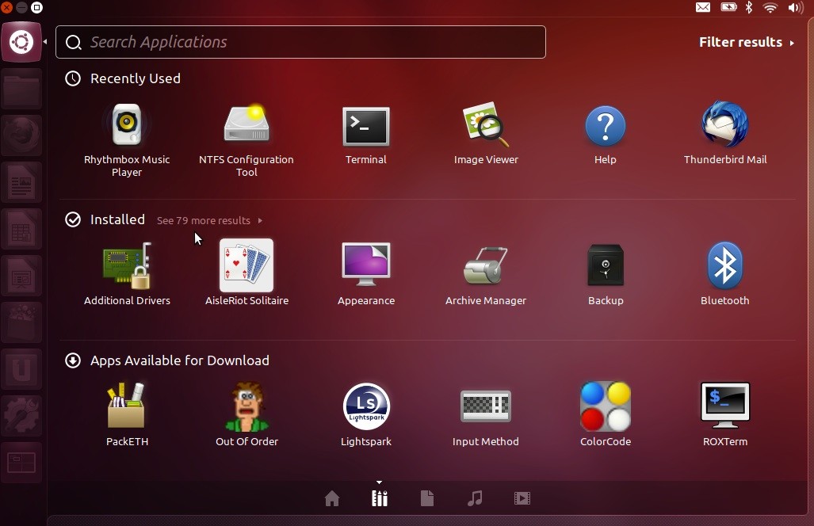
Task: Open Rhythmbox Music Player
Action: pyautogui.click(x=127, y=126)
